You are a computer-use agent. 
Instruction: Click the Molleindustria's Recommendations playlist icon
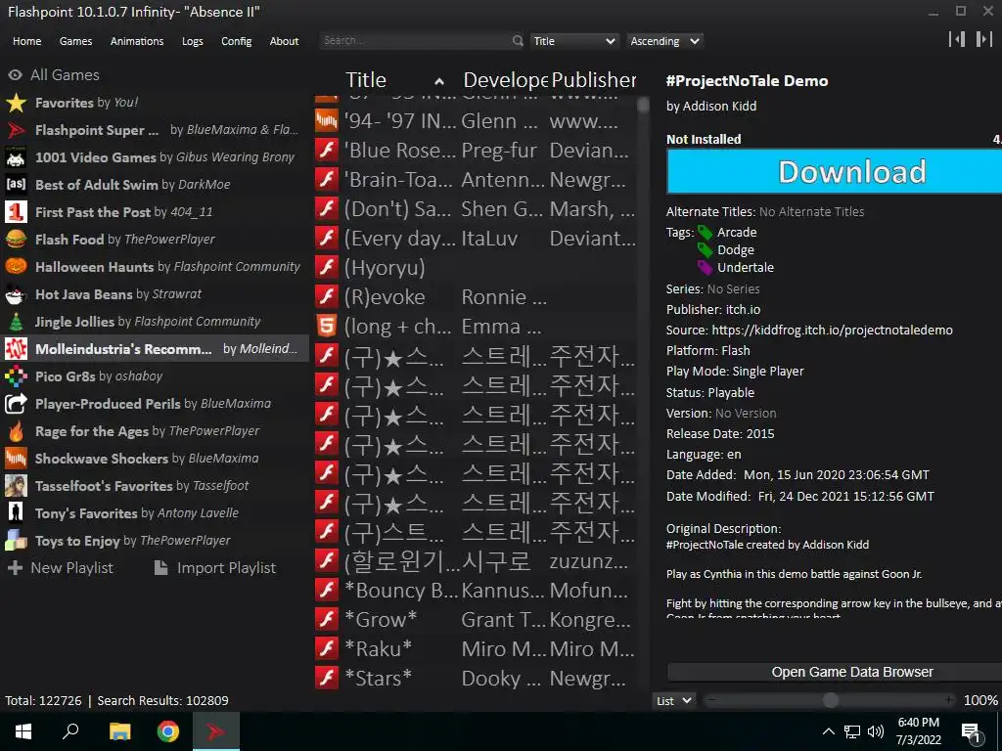click(16, 349)
